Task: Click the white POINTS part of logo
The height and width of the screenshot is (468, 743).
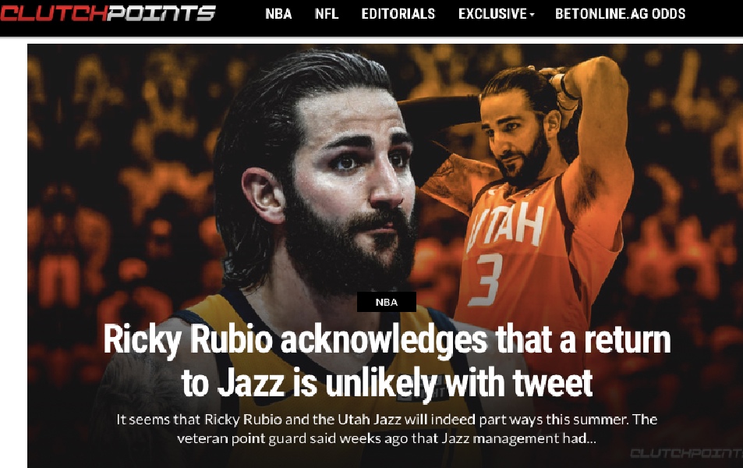Action: click(x=162, y=12)
